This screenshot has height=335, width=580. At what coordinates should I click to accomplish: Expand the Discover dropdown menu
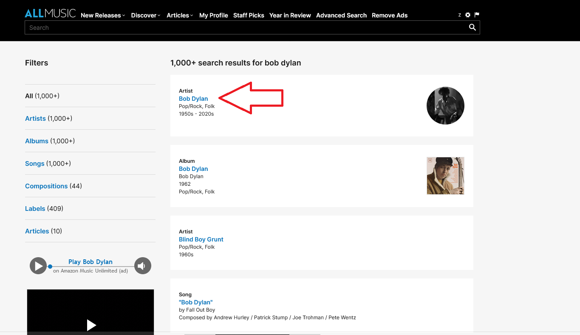click(x=146, y=15)
